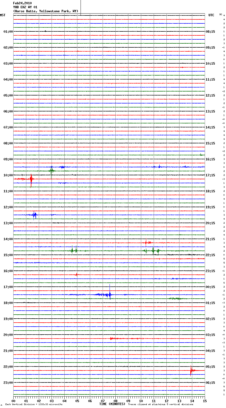Select the 05:00 MST row label
Screen dimensions: 226x408
[8, 95]
